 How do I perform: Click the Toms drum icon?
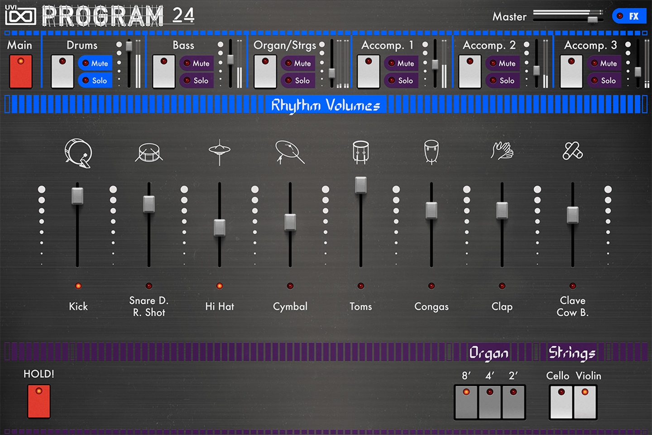click(x=360, y=152)
